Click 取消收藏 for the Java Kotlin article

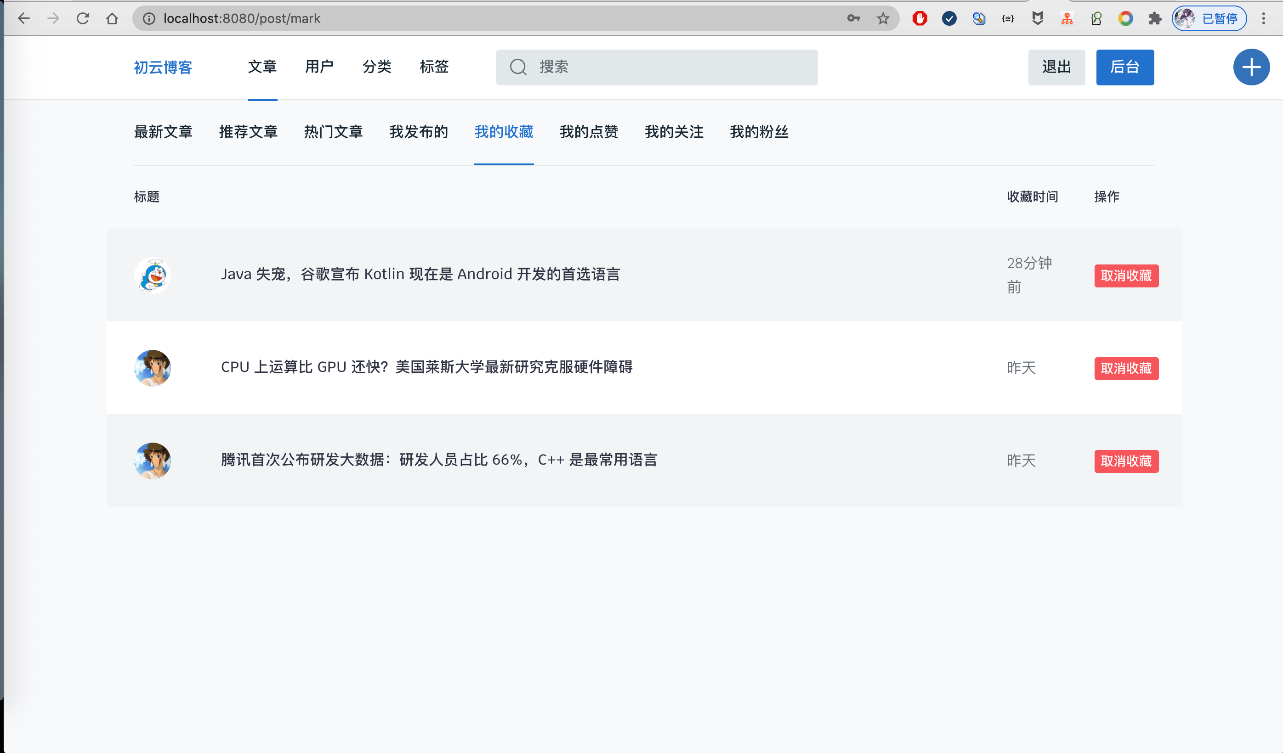1126,276
